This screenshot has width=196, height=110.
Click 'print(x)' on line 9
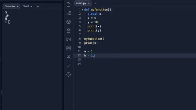(91, 43)
